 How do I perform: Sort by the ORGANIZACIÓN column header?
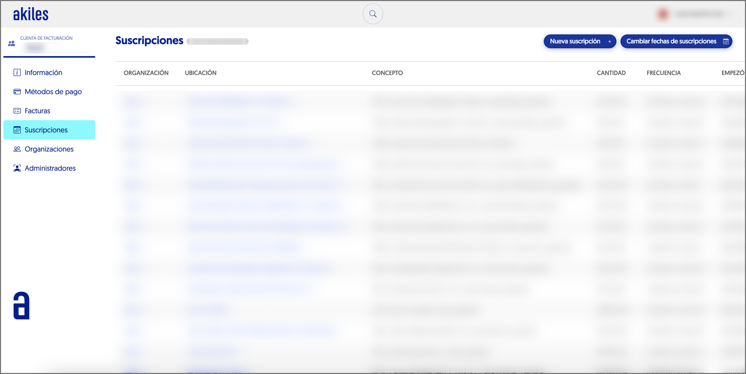point(146,73)
